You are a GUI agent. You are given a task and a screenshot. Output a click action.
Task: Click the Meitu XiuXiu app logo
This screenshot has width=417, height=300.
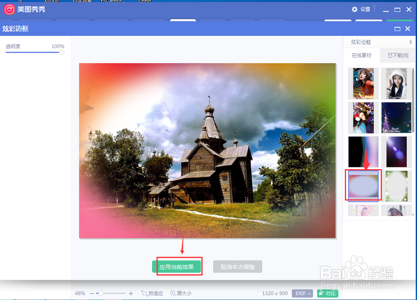(x=9, y=9)
